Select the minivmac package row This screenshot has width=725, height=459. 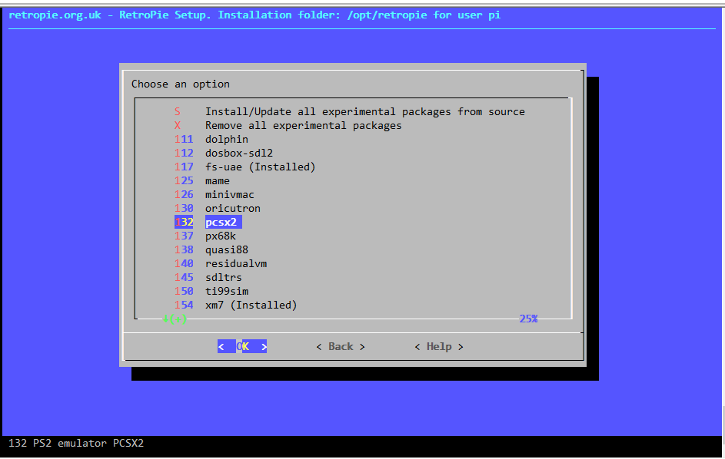[x=215, y=195]
